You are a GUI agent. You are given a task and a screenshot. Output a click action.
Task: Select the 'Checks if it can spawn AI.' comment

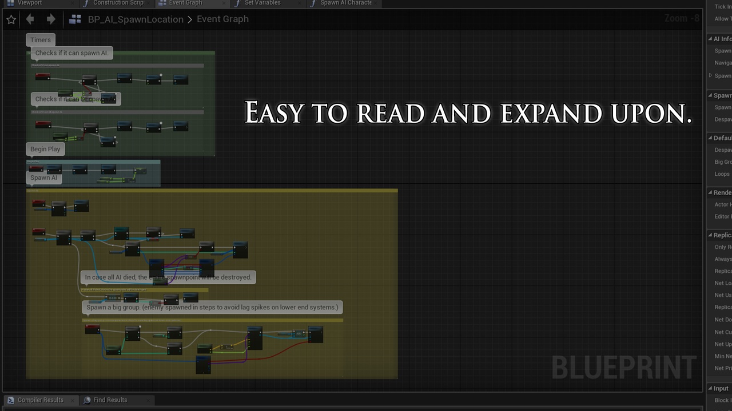(71, 53)
